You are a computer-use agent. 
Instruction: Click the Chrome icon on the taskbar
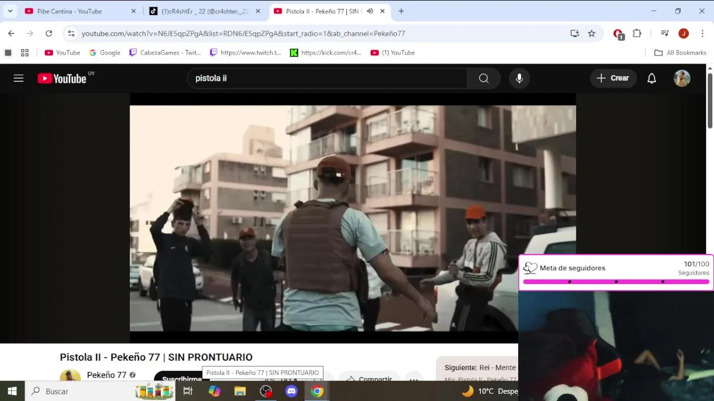tap(317, 391)
